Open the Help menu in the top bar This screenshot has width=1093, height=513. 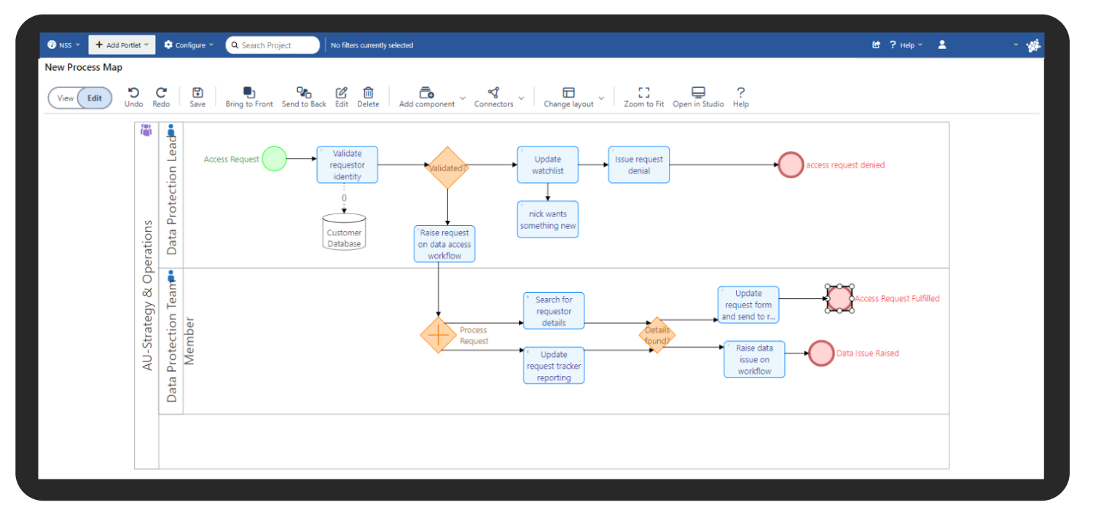tap(906, 44)
